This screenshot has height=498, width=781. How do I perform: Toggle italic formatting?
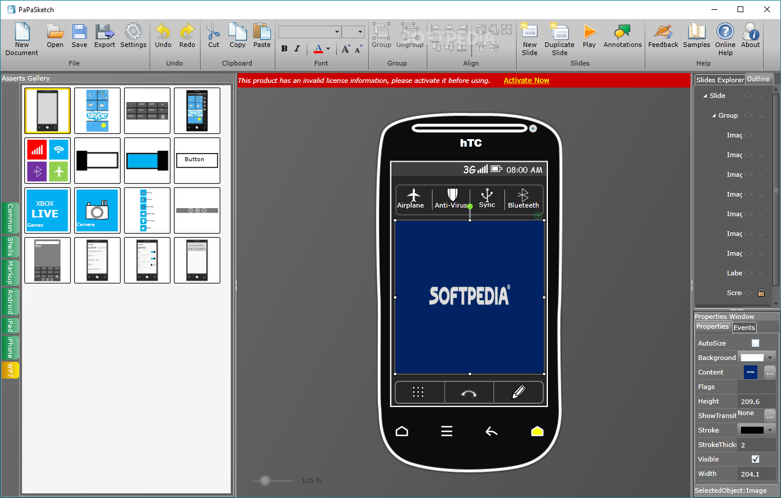pyautogui.click(x=297, y=49)
